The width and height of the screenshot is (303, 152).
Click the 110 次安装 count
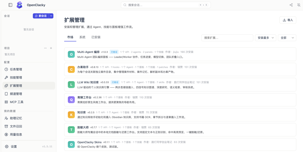[x=146, y=97]
